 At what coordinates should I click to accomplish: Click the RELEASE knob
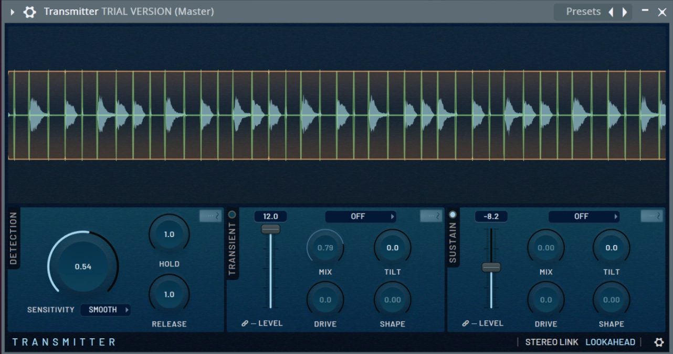pyautogui.click(x=169, y=294)
